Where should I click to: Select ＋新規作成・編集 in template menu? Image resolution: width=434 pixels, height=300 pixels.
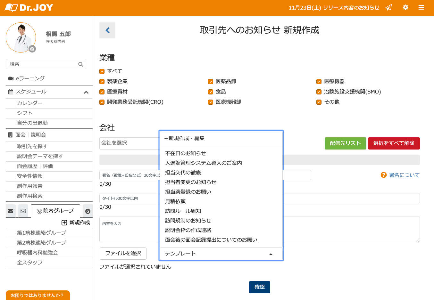click(x=185, y=138)
